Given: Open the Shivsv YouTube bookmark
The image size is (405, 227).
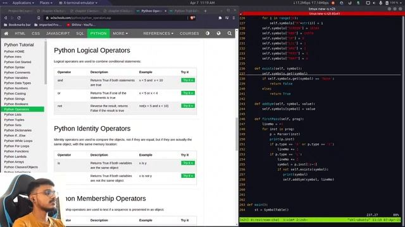Looking at the screenshot, I should pyautogui.click(x=81, y=25).
